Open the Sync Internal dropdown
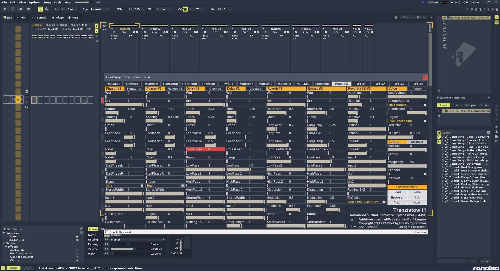This screenshot has width=500, height=271. (100, 9)
